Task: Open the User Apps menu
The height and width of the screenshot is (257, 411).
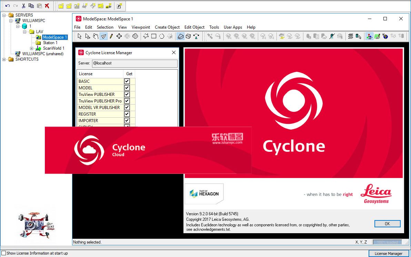Action: click(233, 27)
